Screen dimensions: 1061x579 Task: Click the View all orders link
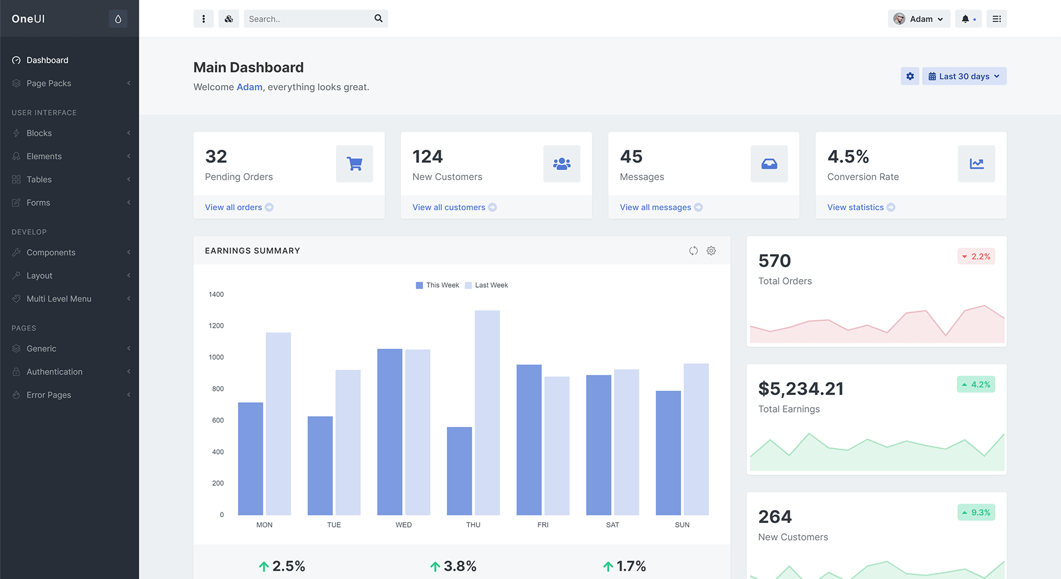click(x=233, y=207)
